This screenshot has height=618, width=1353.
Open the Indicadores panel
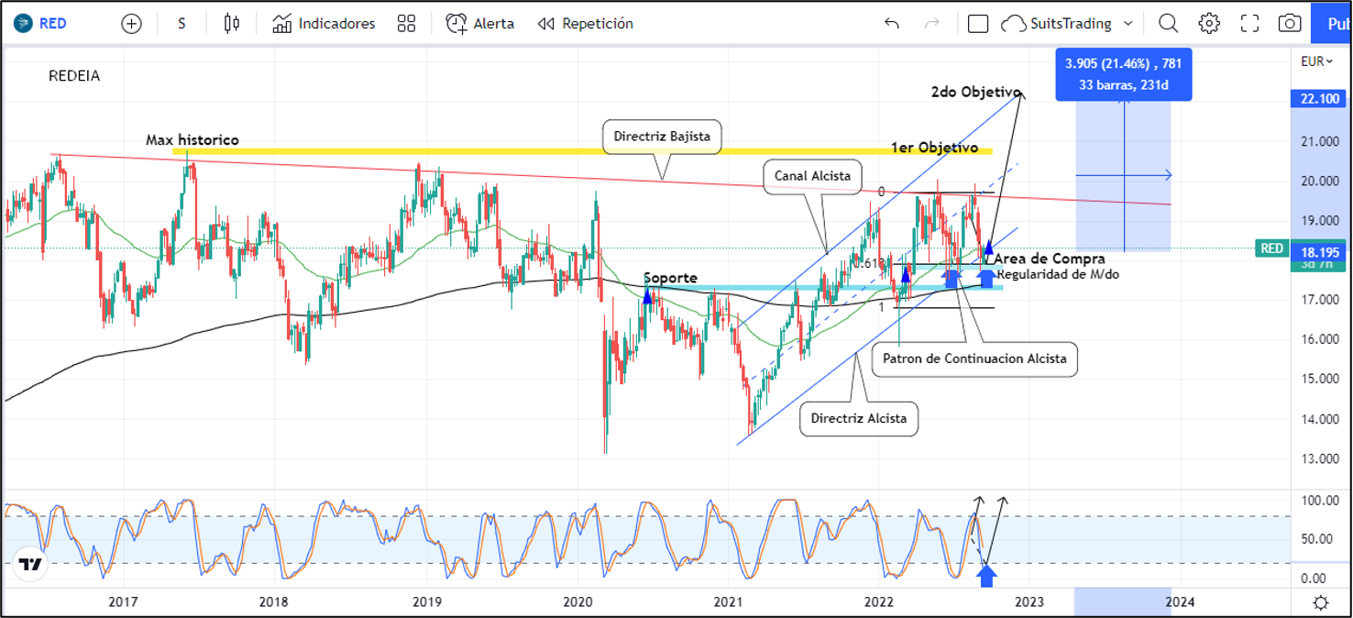[x=324, y=24]
